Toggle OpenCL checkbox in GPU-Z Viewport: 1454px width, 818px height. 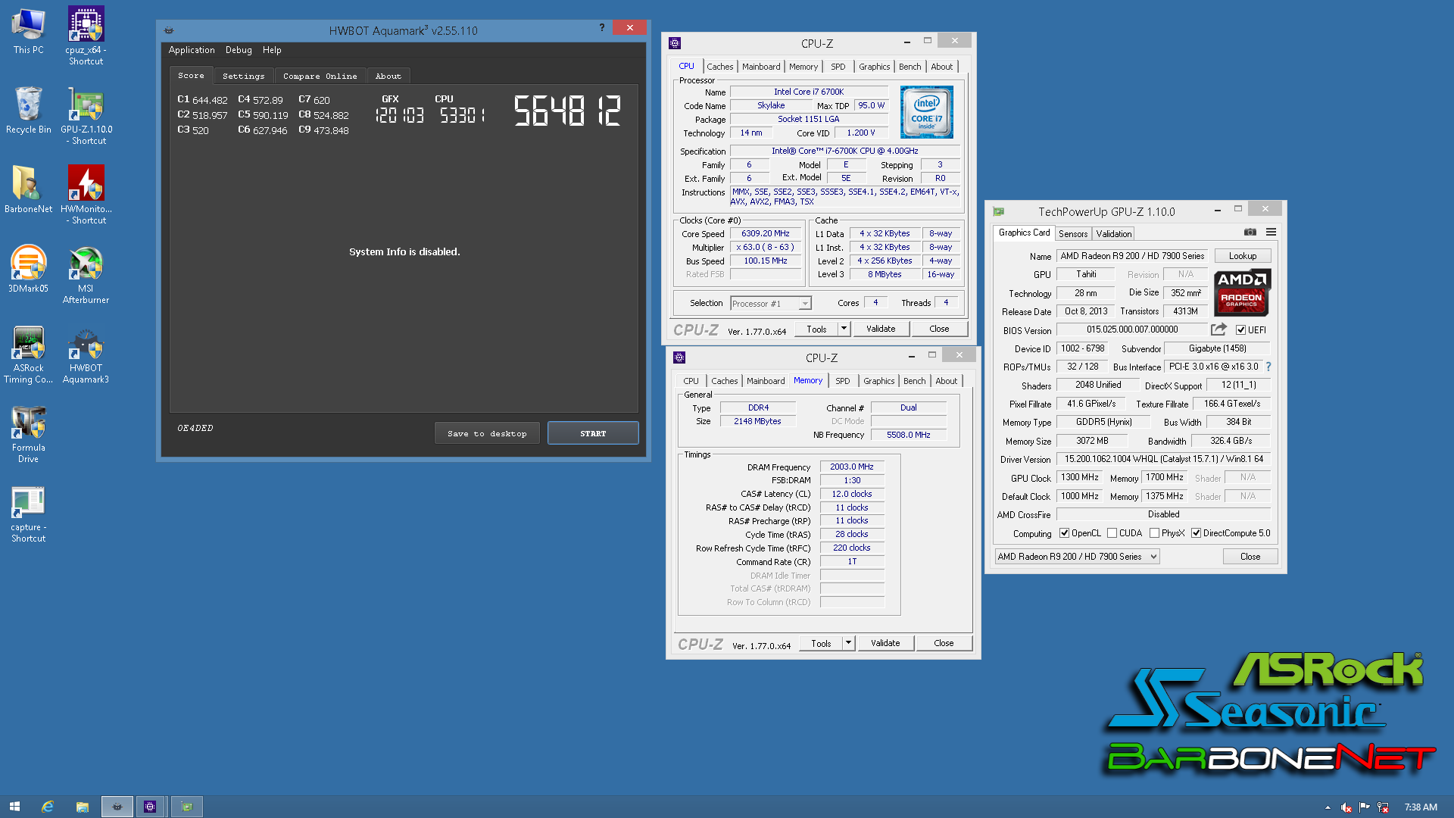click(1064, 533)
